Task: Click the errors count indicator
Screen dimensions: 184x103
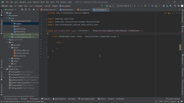Action: (x=166, y=13)
